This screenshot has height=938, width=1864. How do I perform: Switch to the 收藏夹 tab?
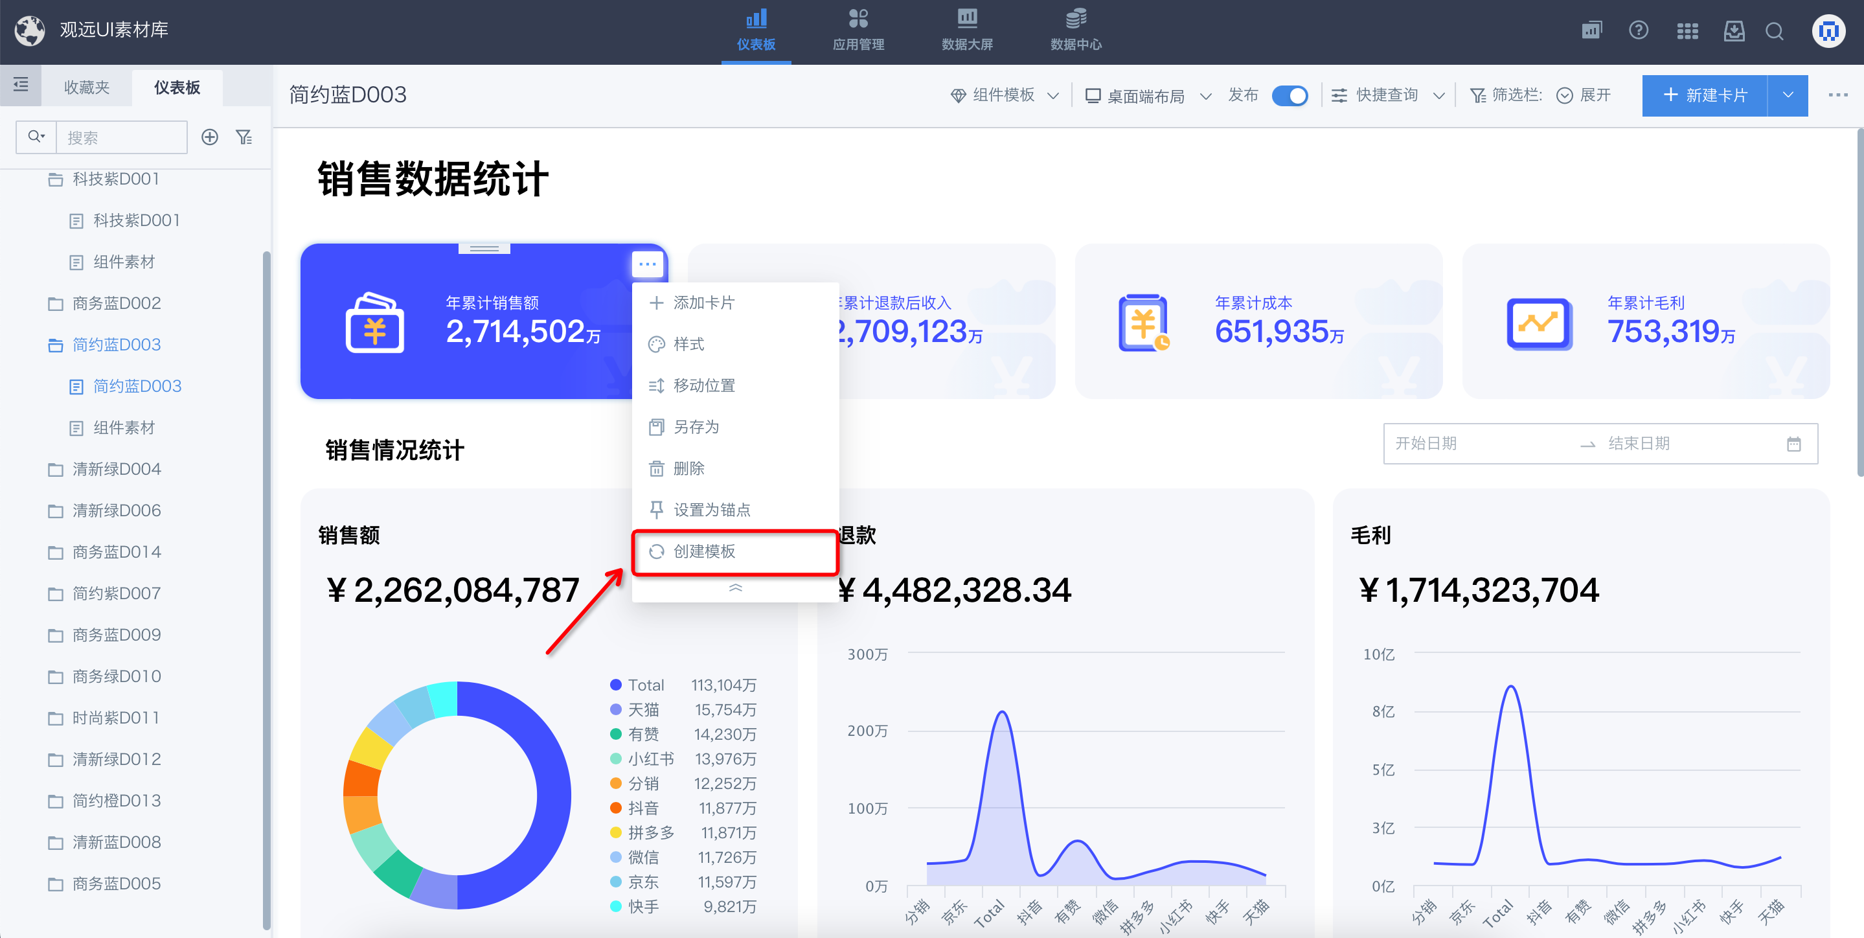pos(87,87)
